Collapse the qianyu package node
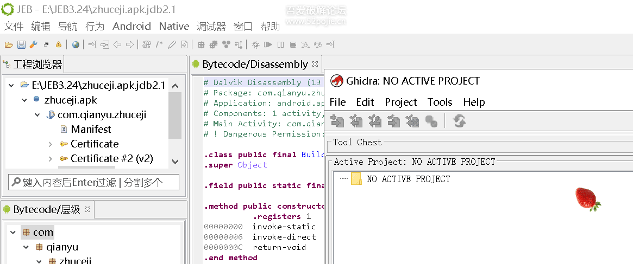Screen dimensions: 633x264 (26, 247)
